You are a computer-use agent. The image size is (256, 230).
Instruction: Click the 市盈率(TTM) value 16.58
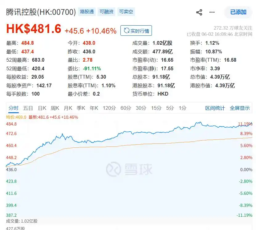[230, 60]
